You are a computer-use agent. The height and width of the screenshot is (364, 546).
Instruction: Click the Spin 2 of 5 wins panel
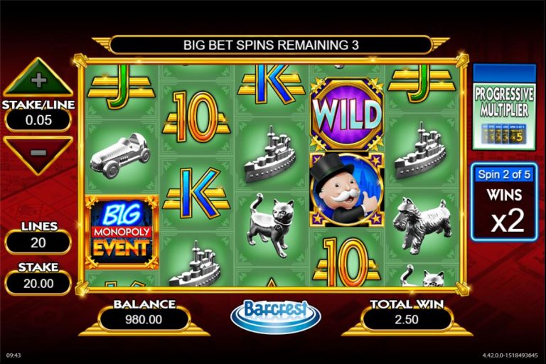pyautogui.click(x=504, y=202)
